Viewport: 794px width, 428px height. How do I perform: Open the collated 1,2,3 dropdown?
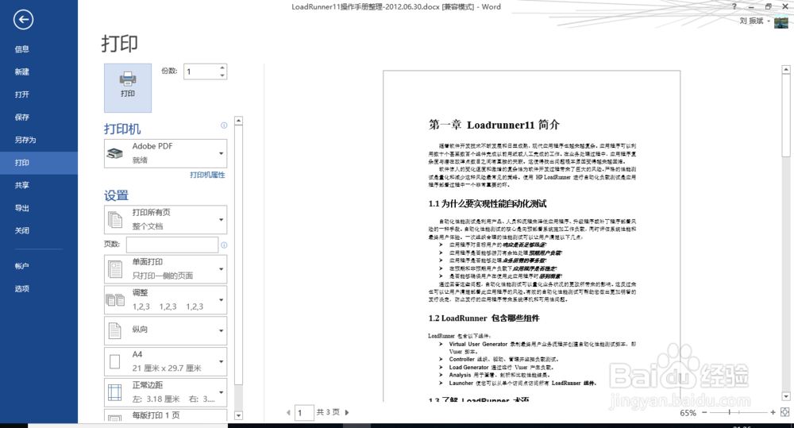166,300
